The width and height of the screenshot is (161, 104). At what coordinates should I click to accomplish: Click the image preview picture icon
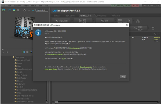pos(14,10)
